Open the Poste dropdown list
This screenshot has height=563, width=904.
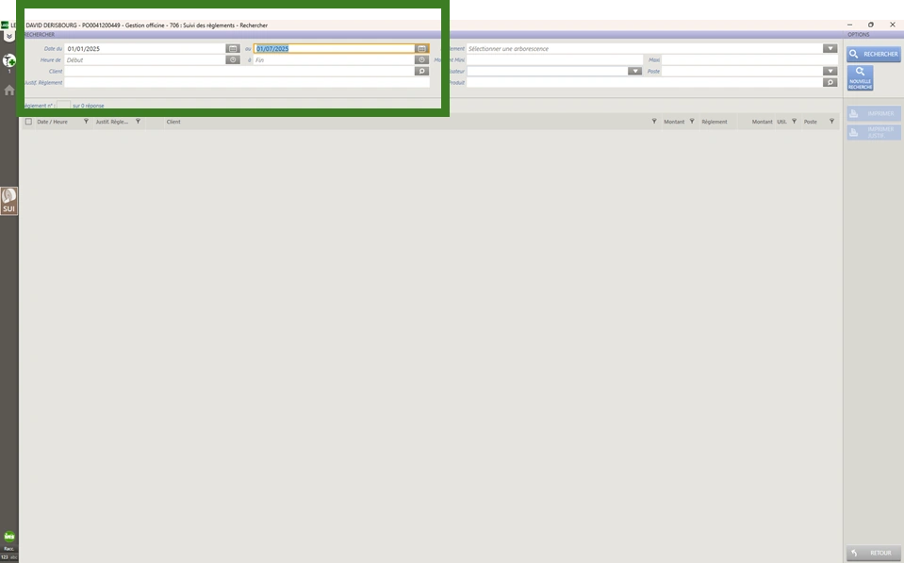pyautogui.click(x=830, y=72)
